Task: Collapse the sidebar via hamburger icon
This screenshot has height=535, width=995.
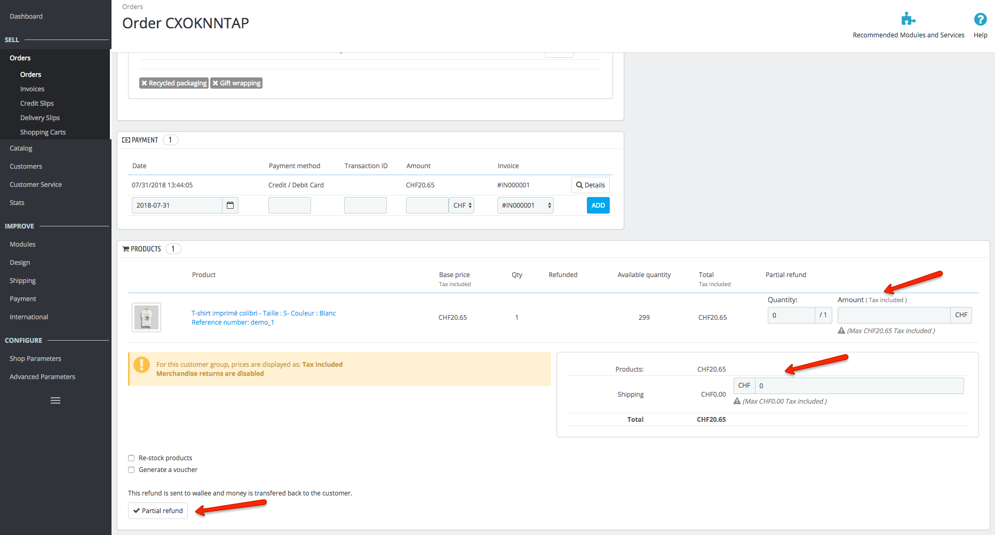Action: tap(55, 400)
